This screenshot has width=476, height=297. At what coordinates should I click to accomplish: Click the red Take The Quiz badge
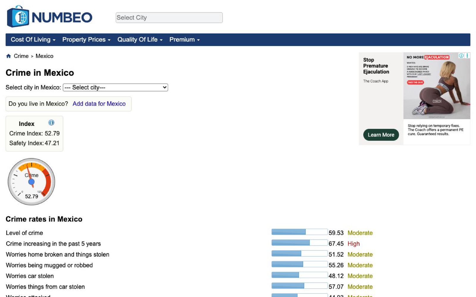click(x=415, y=83)
